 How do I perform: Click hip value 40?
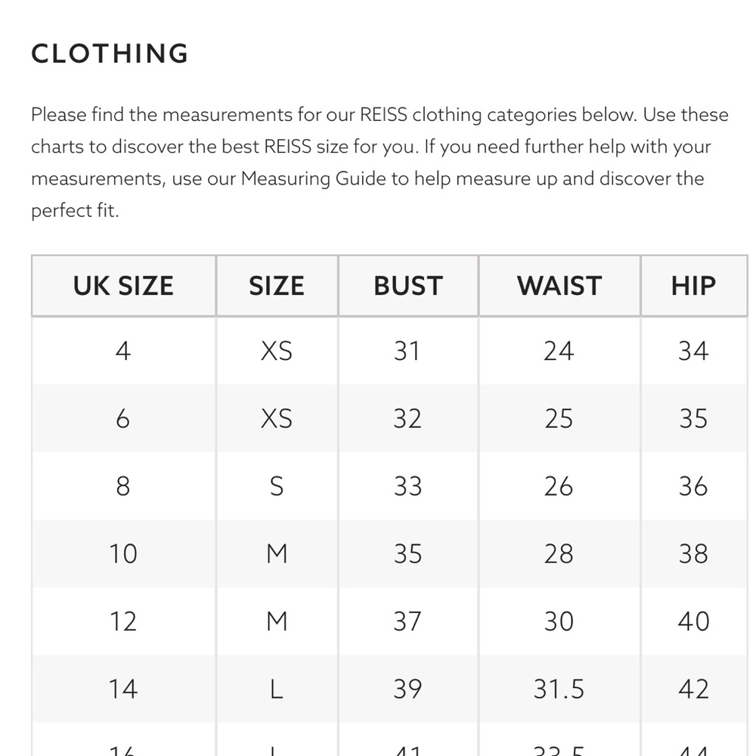pyautogui.click(x=694, y=621)
